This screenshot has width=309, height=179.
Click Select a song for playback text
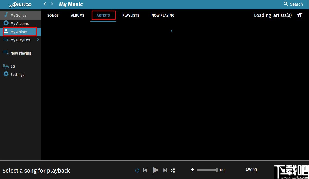tap(36, 171)
